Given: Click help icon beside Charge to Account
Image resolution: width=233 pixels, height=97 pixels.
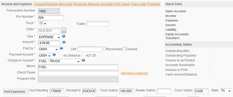Looking at the screenshot, I should [x=83, y=60].
